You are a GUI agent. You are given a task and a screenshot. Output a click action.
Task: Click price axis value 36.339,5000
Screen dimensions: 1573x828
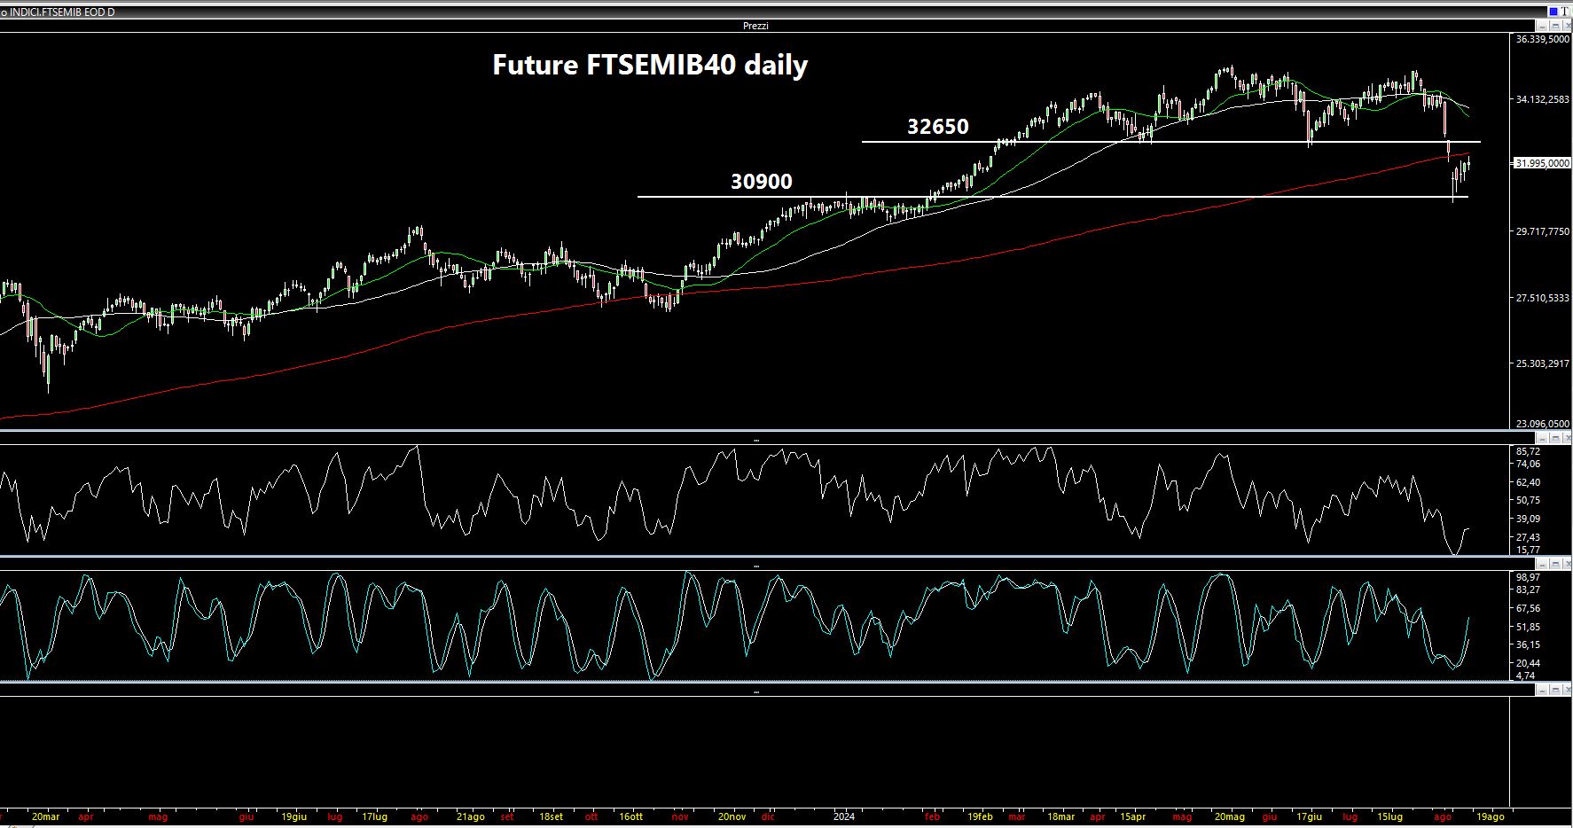[1542, 40]
